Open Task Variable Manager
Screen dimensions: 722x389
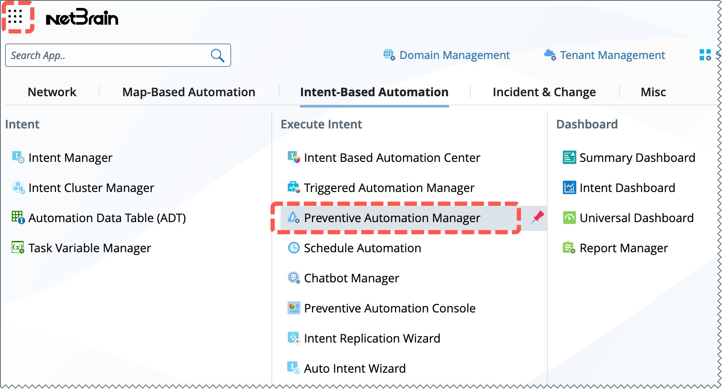tap(90, 248)
